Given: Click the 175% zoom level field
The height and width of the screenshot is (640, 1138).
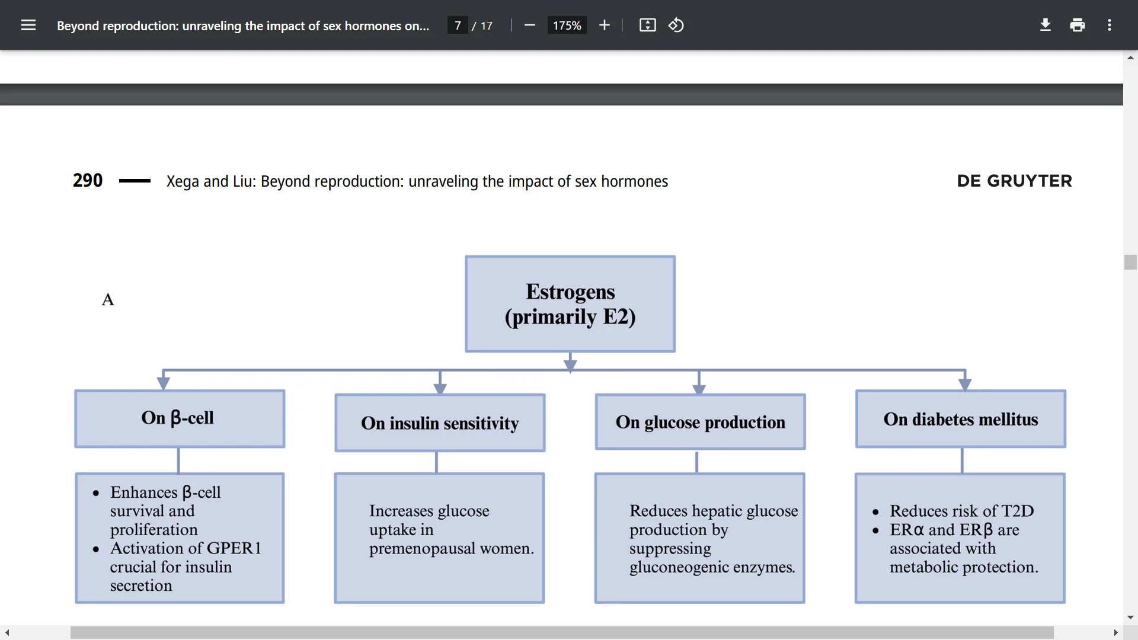Looking at the screenshot, I should coord(567,25).
